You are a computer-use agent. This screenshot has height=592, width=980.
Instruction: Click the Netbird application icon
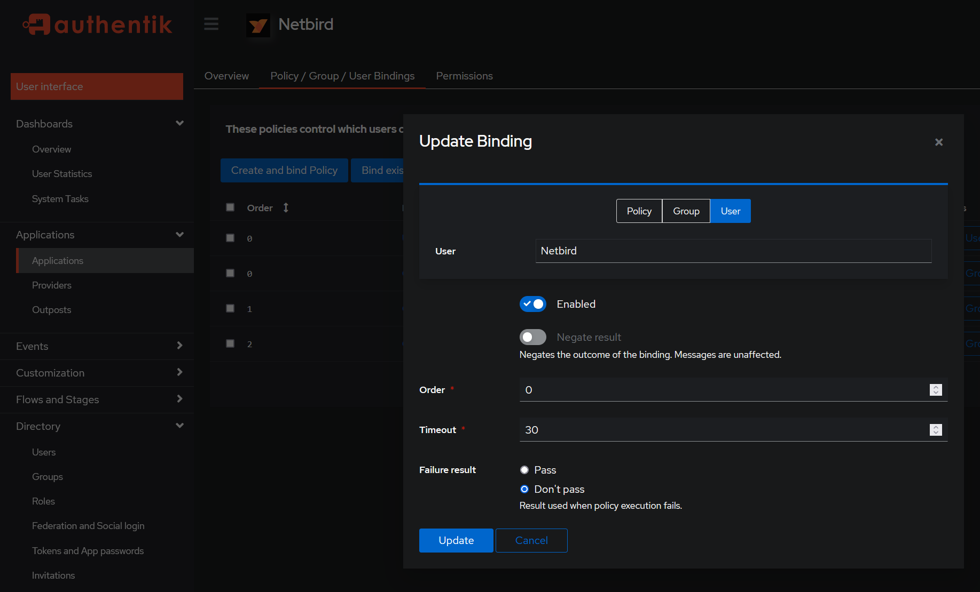pos(258,25)
